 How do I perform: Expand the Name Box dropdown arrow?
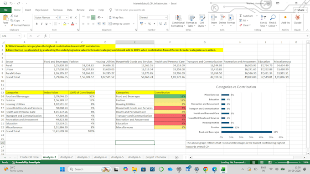(19, 36)
